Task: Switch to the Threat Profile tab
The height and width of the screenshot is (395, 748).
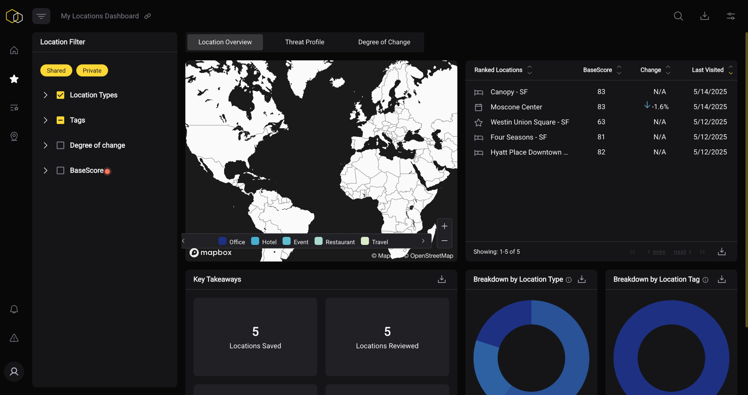Action: (304, 42)
